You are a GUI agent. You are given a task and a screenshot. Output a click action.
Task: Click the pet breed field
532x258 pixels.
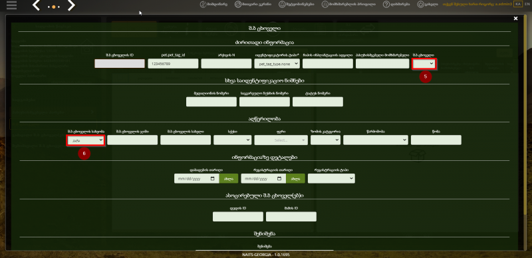point(132,140)
